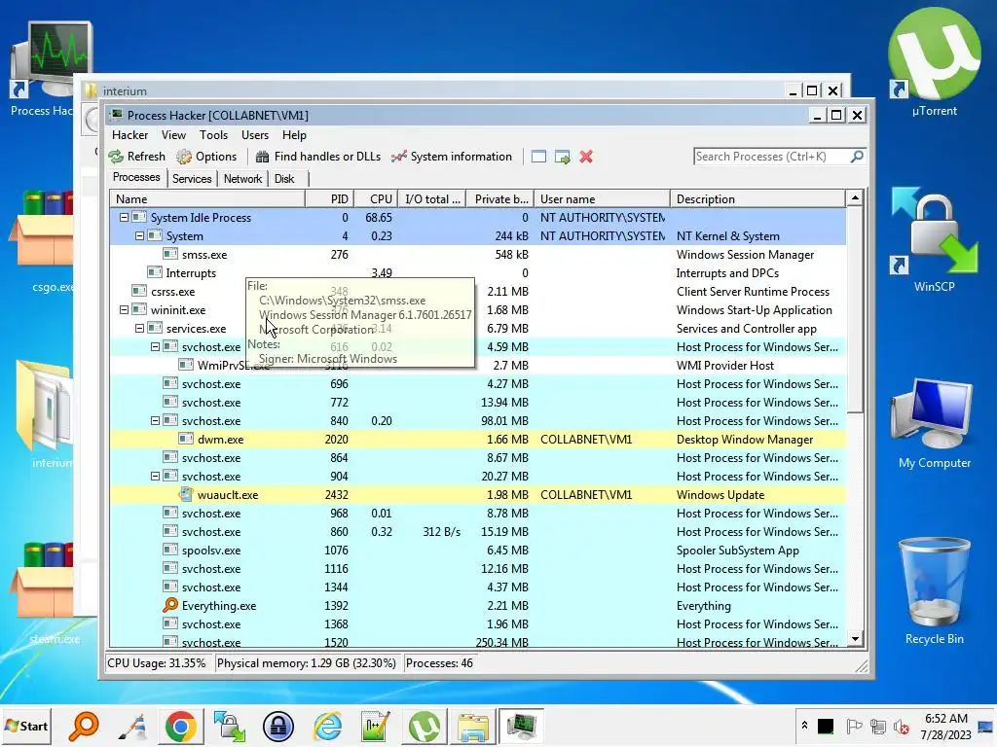Screen dimensions: 997x747
Task: Click the Everything.exe magnifier icon
Action: click(169, 605)
